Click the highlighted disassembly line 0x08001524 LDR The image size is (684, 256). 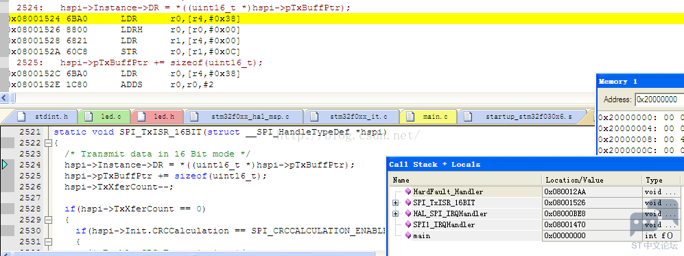pos(342,19)
